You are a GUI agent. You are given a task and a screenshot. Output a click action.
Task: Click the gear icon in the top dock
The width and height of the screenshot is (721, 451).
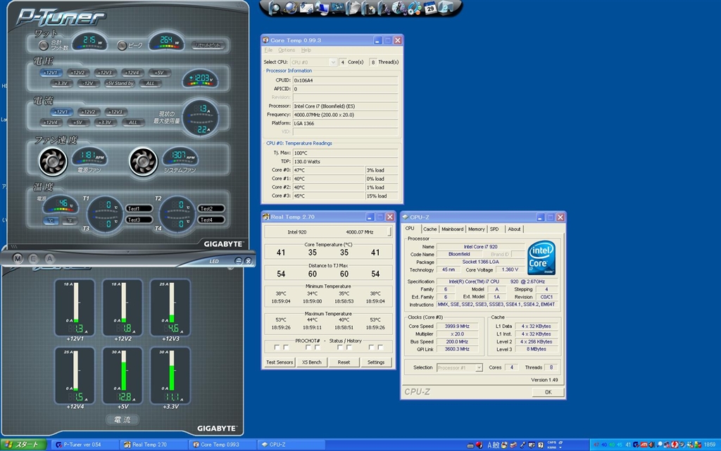click(413, 8)
